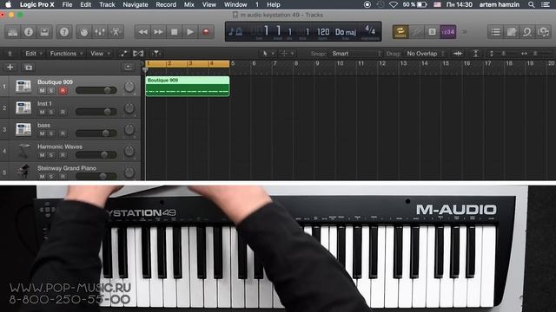Expand the control bar overflow chevrons
The height and width of the screenshot is (312, 556).
[464, 32]
